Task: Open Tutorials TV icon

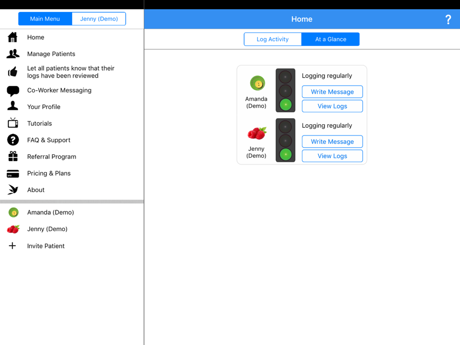Action: point(13,123)
